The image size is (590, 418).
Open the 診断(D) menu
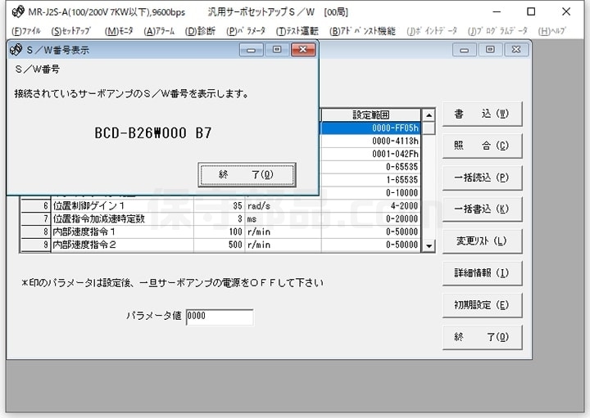[x=201, y=31]
